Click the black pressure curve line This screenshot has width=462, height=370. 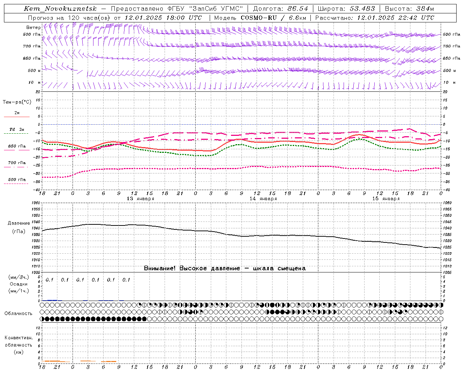pyautogui.click(x=242, y=236)
